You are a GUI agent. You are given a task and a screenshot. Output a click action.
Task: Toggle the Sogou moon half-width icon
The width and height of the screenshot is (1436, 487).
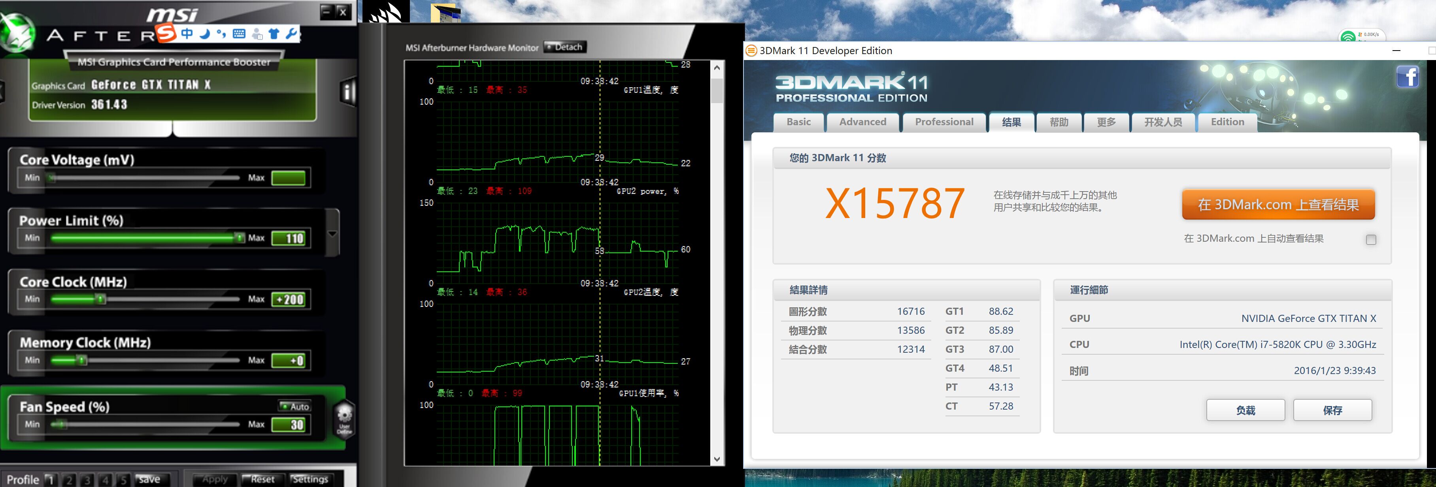[x=205, y=34]
